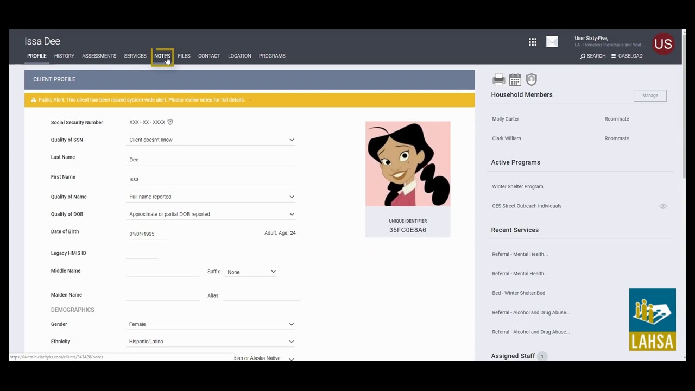Image resolution: width=695 pixels, height=391 pixels.
Task: Click the unique identifier 35FC0E8A6
Action: pyautogui.click(x=408, y=230)
